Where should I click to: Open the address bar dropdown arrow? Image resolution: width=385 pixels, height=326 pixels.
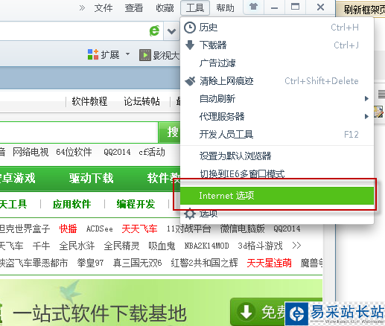point(171,31)
